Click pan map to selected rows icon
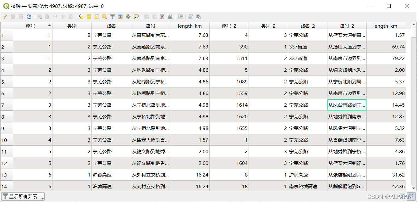 click(128, 17)
